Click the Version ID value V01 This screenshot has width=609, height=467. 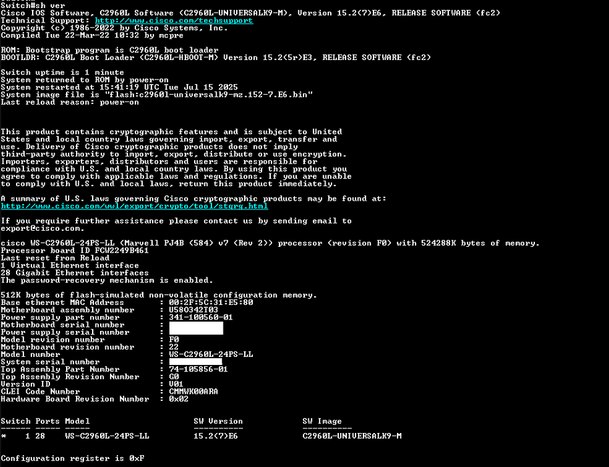[176, 384]
